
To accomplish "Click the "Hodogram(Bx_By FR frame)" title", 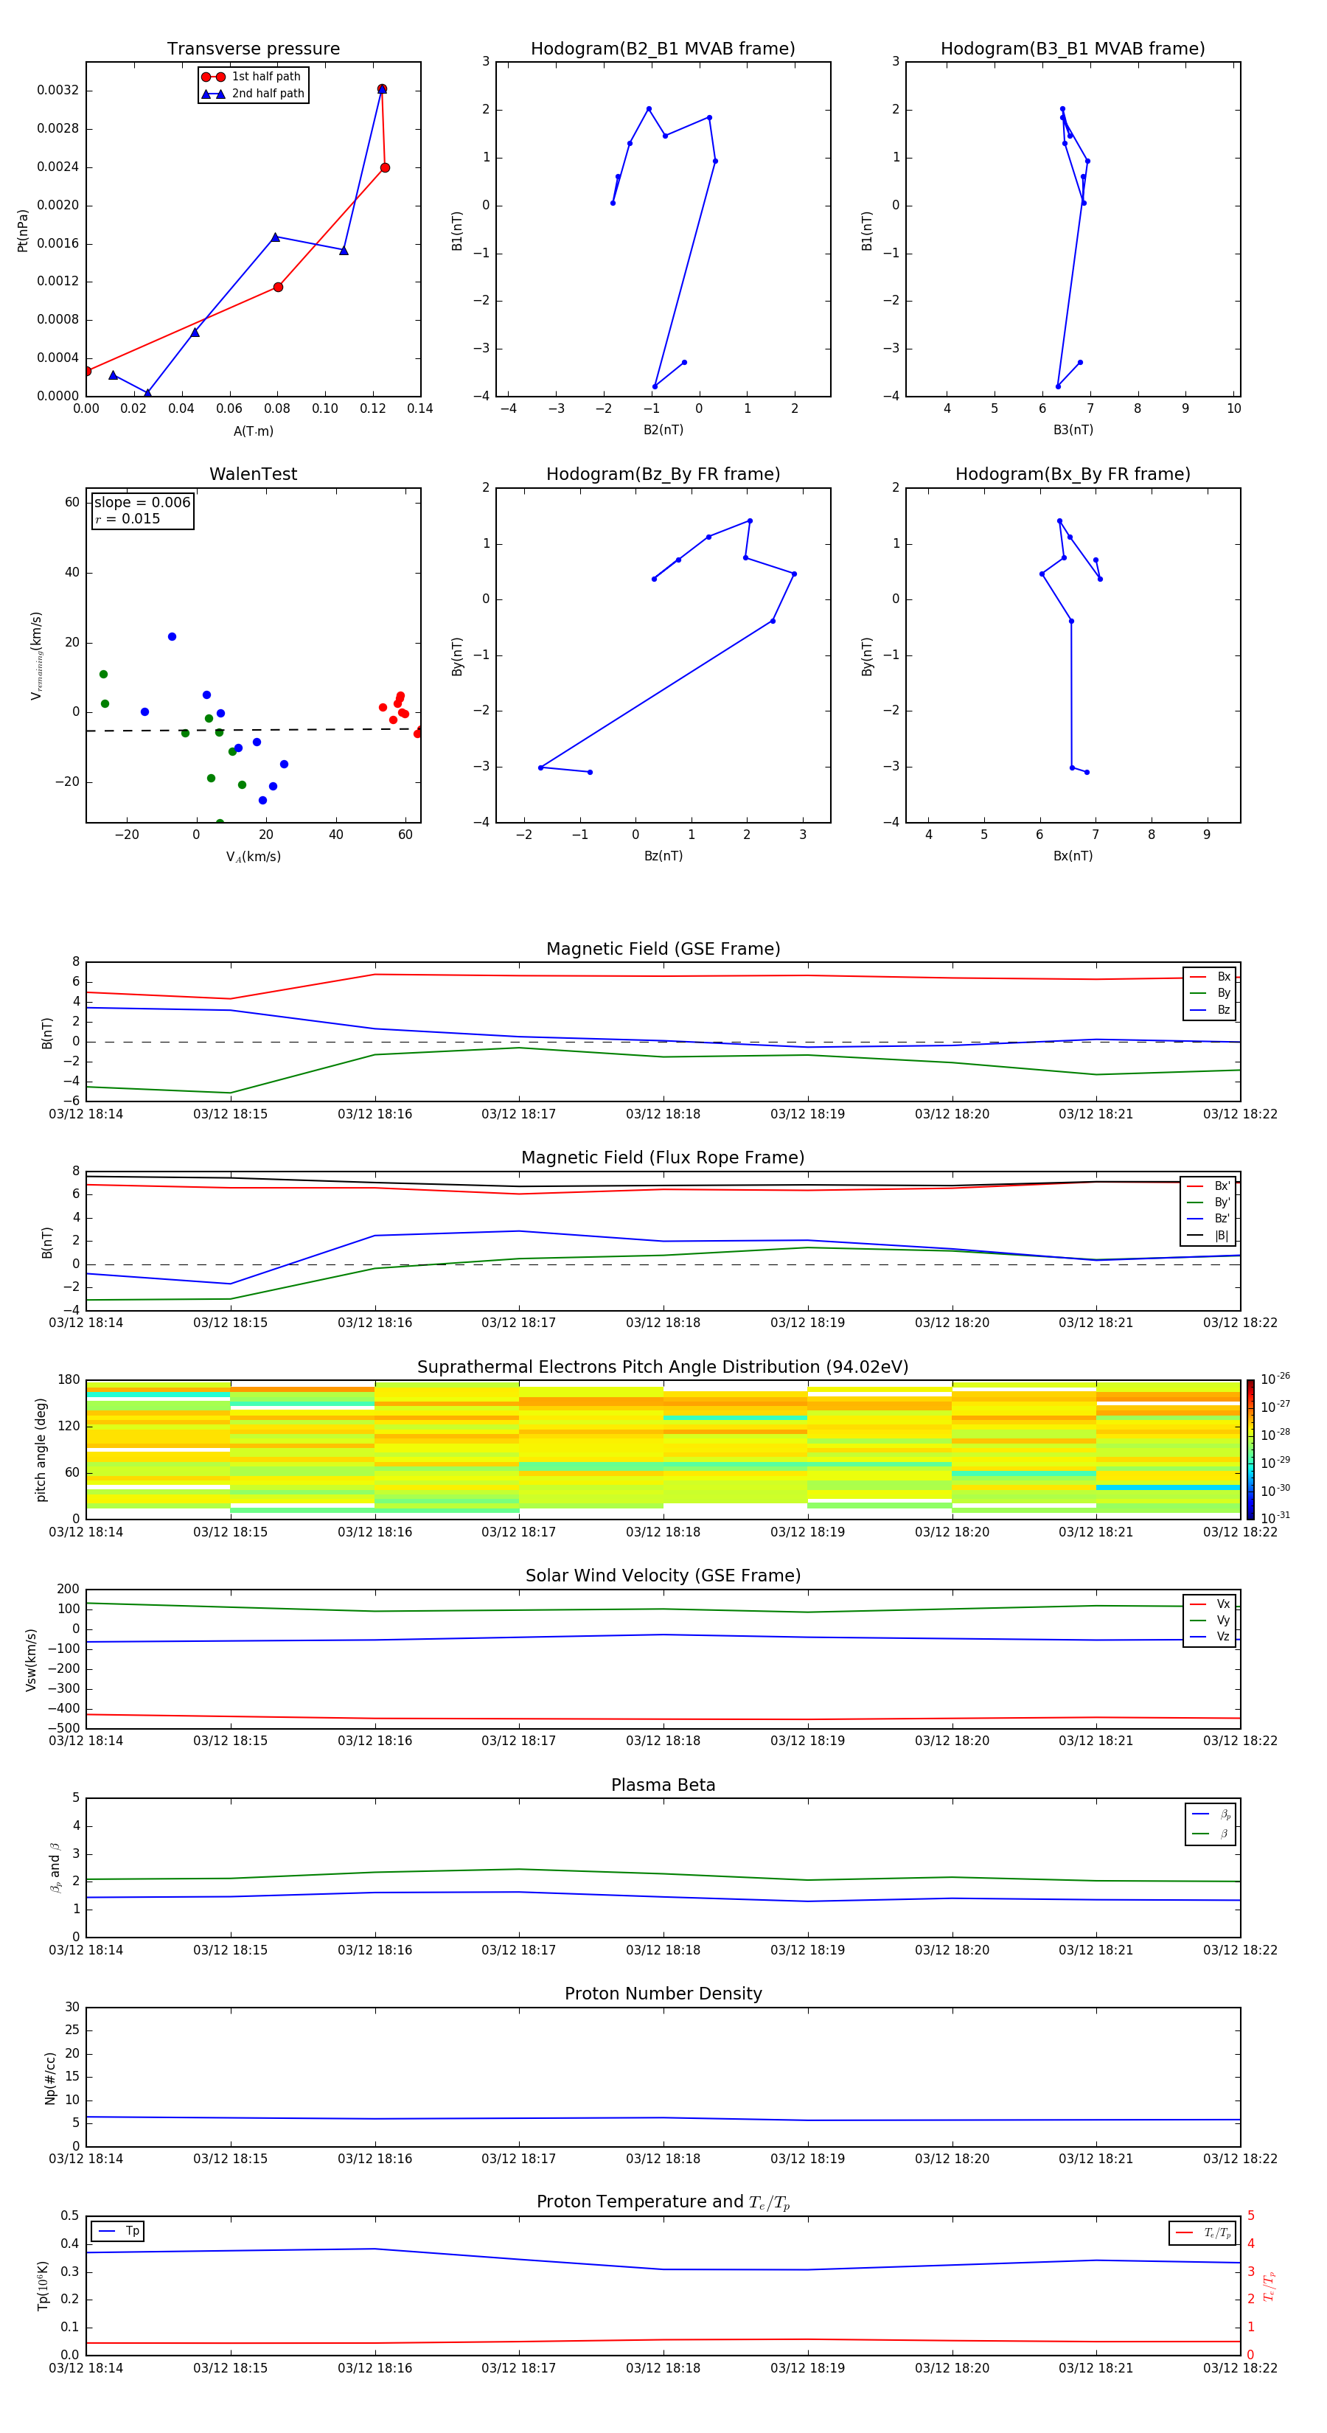I will 1073,474.
